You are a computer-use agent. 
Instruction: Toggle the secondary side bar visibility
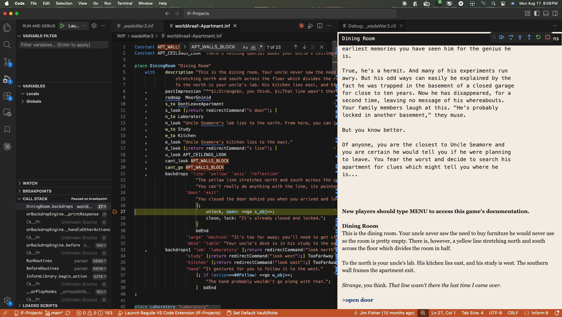555,14
